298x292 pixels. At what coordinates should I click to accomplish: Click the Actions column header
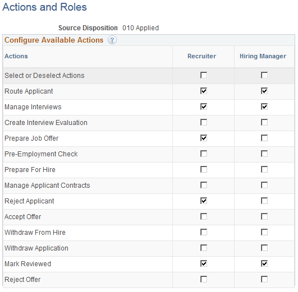click(16, 56)
